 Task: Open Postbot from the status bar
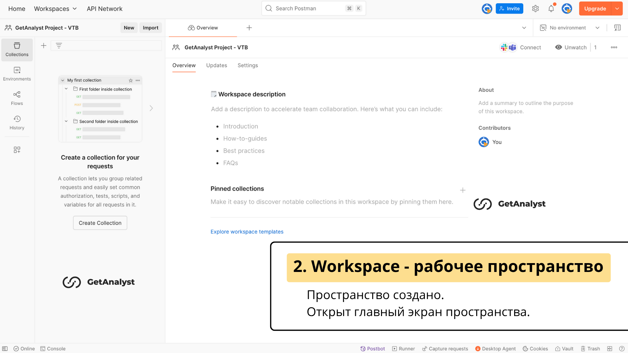coord(373,349)
